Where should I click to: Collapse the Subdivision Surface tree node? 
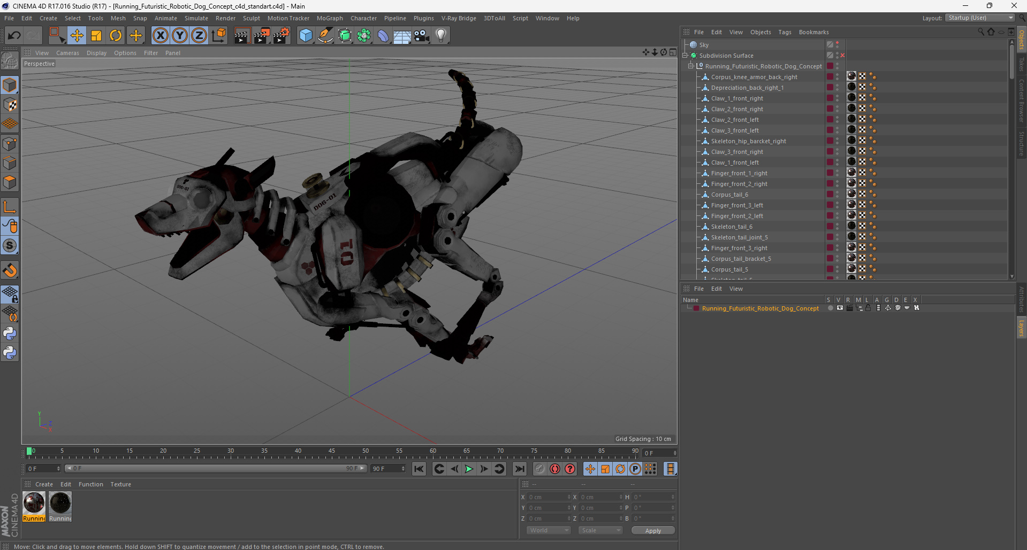click(x=685, y=56)
